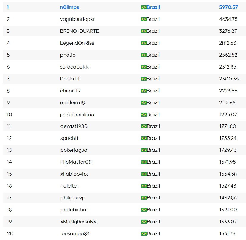This screenshot has width=246, height=240.
Task: Click the score 2362.52
Action: click(x=228, y=55)
